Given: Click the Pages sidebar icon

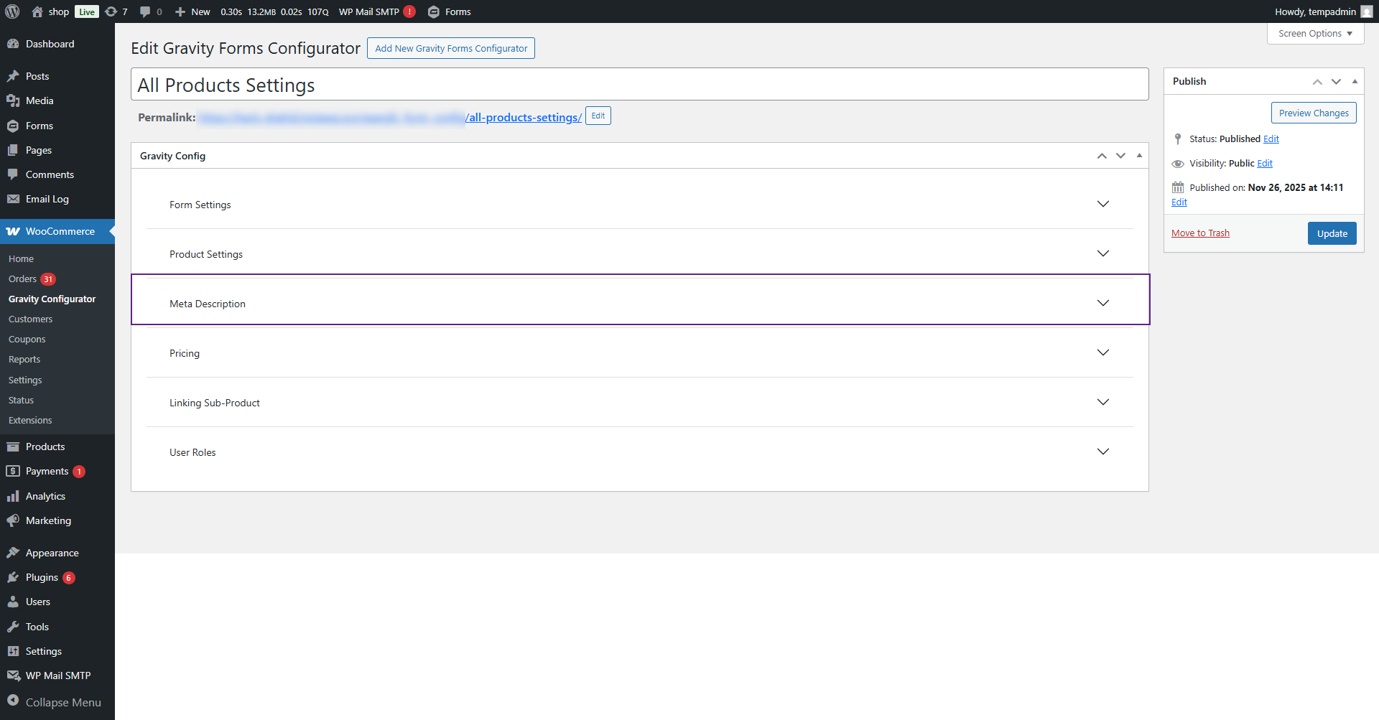Looking at the screenshot, I should [x=13, y=150].
